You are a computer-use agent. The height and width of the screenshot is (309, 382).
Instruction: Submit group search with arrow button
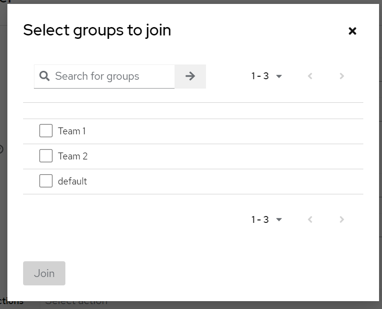[x=190, y=76]
